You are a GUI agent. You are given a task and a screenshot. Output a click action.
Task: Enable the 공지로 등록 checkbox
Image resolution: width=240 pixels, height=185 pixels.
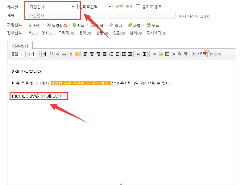click(138, 6)
